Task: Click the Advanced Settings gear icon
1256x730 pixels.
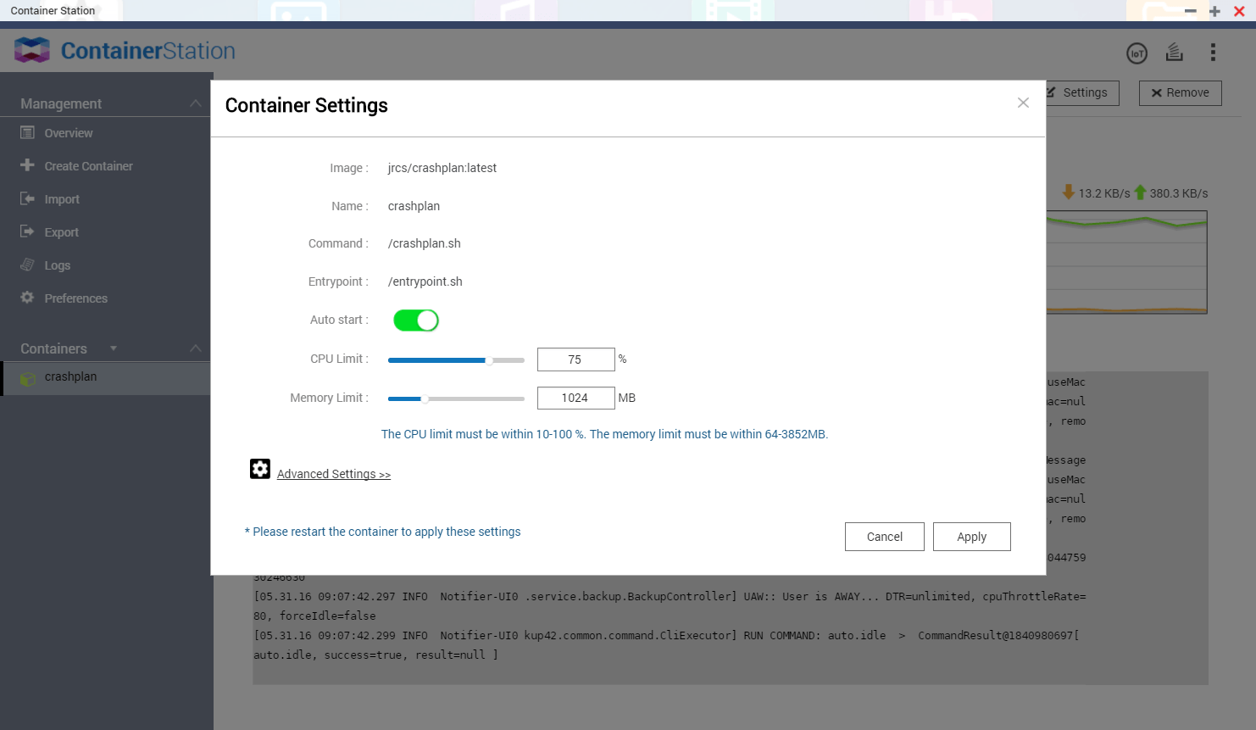Action: [260, 469]
